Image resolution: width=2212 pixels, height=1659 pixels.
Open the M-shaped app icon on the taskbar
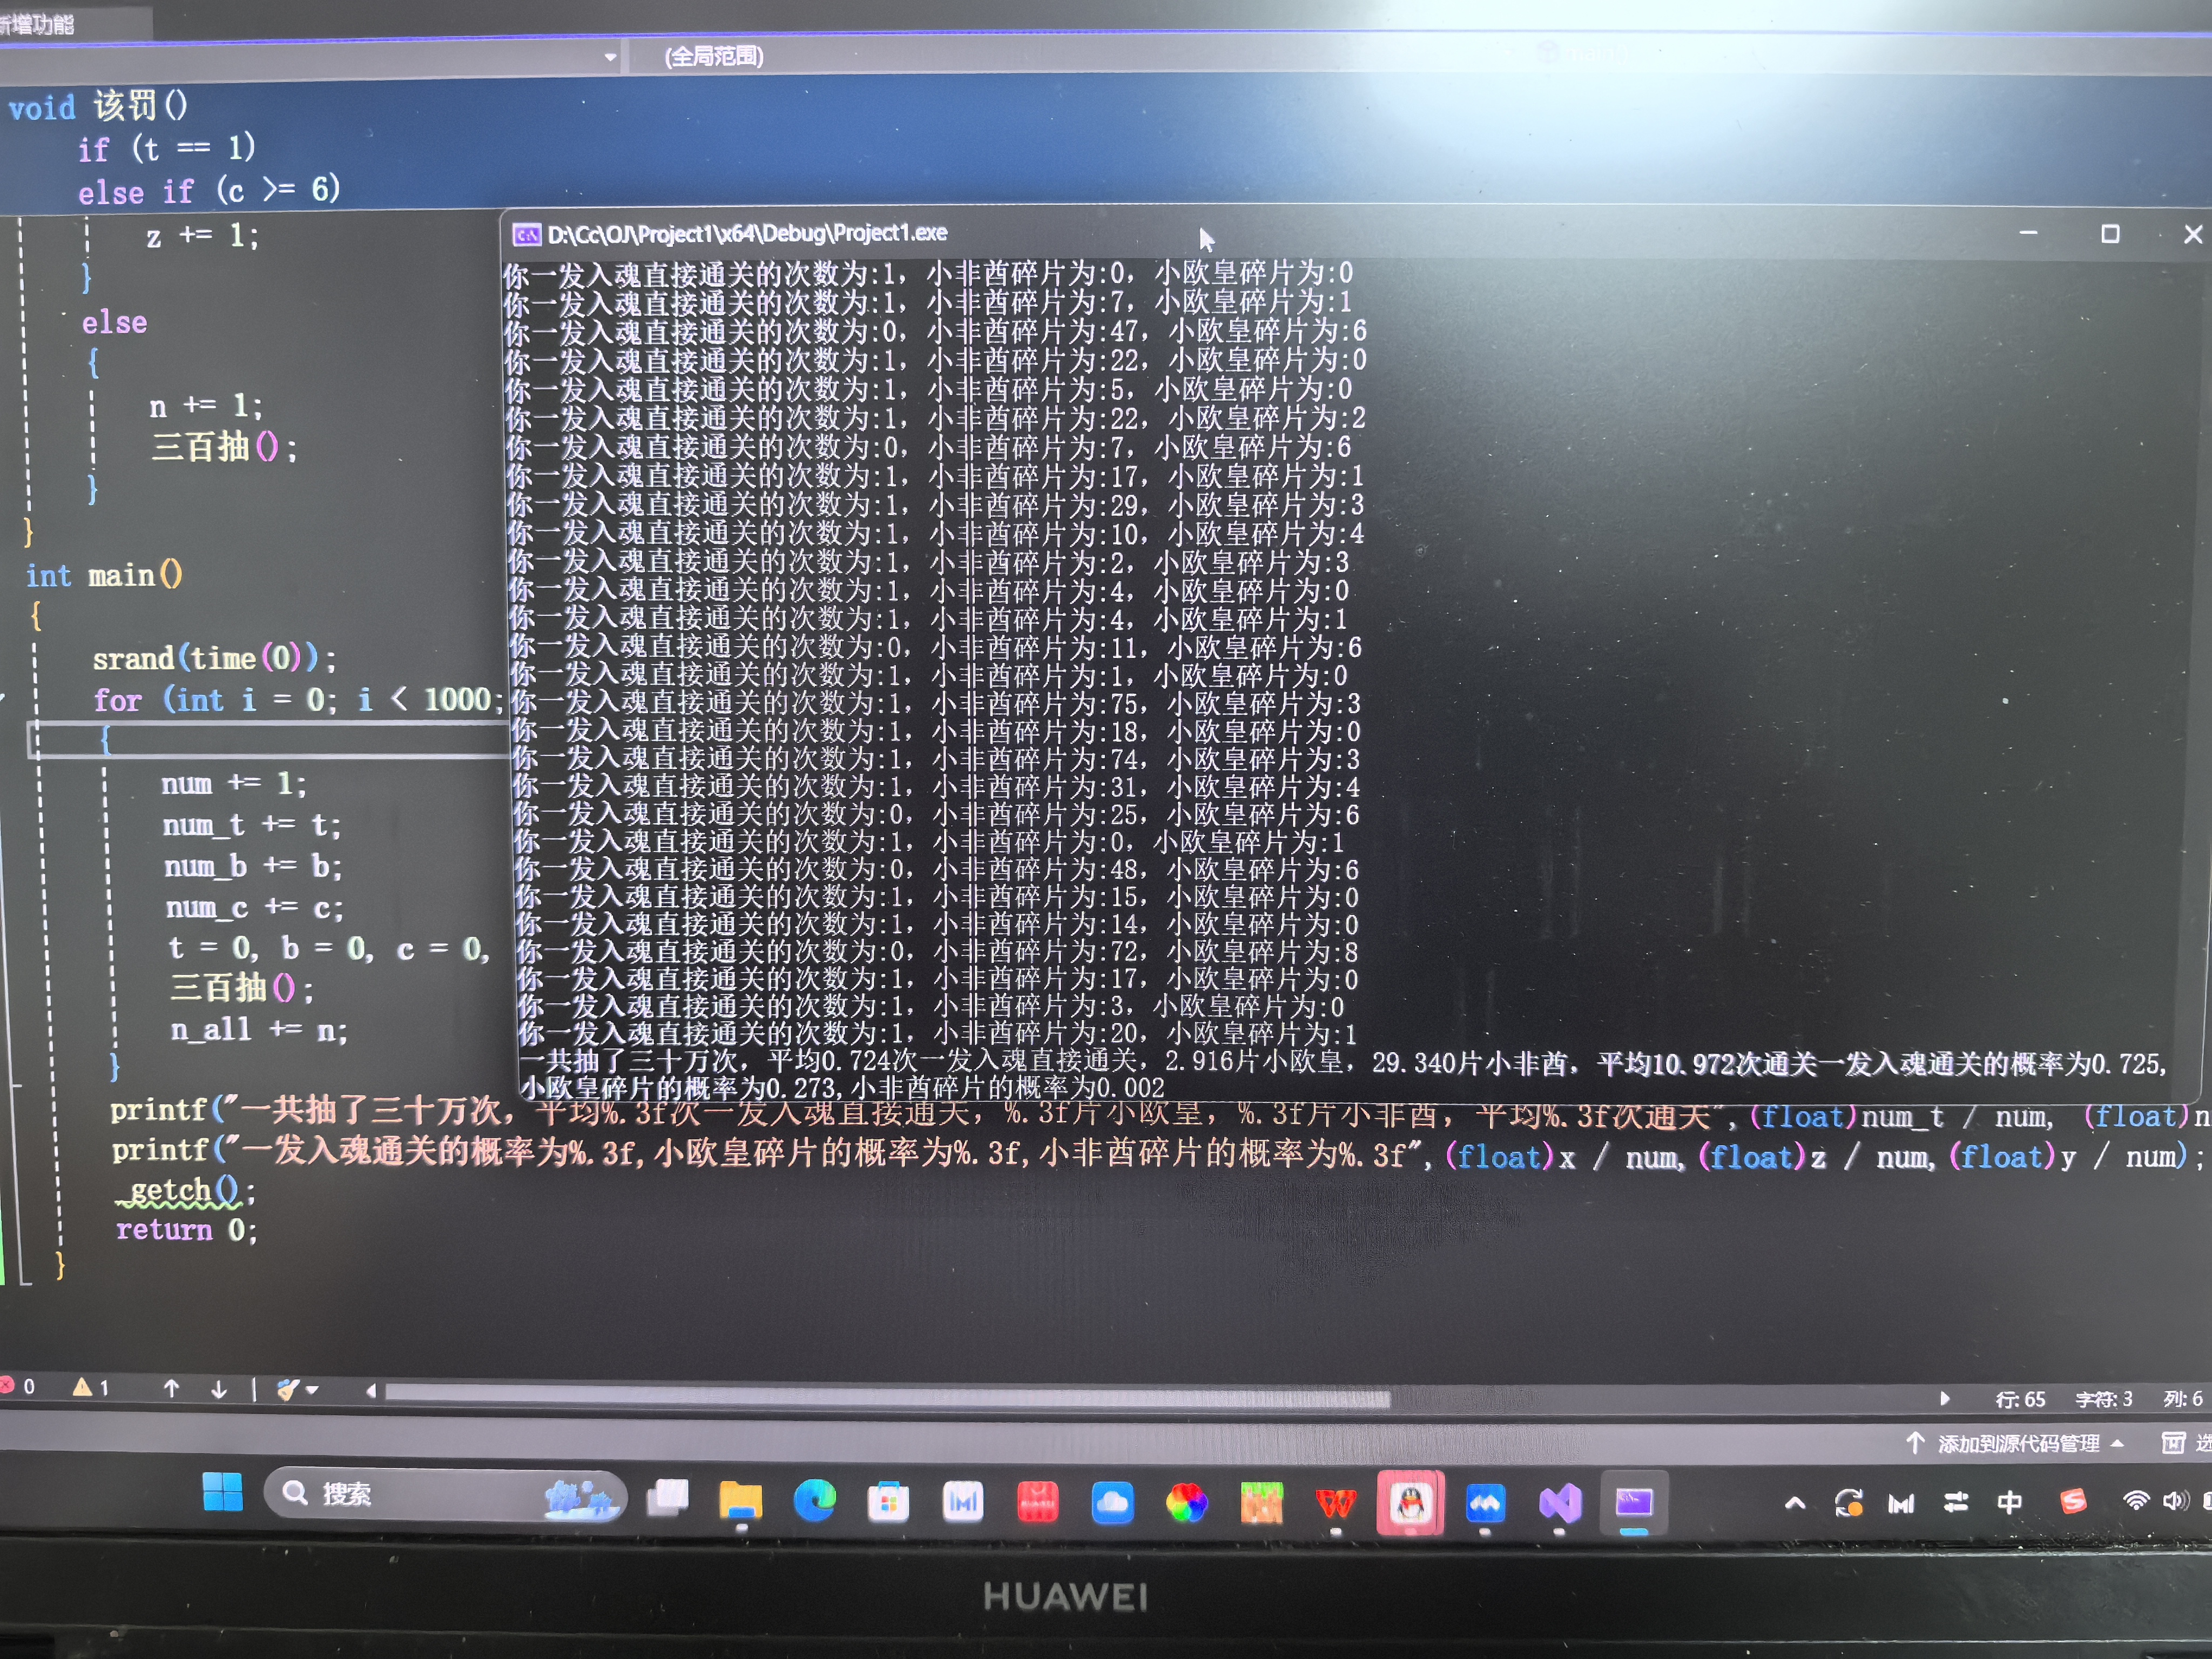pyautogui.click(x=963, y=1502)
